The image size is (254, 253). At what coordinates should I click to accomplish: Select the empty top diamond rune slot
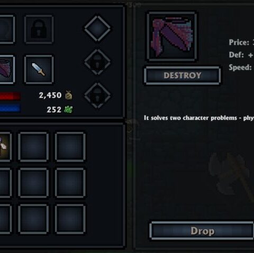pyautogui.click(x=97, y=29)
